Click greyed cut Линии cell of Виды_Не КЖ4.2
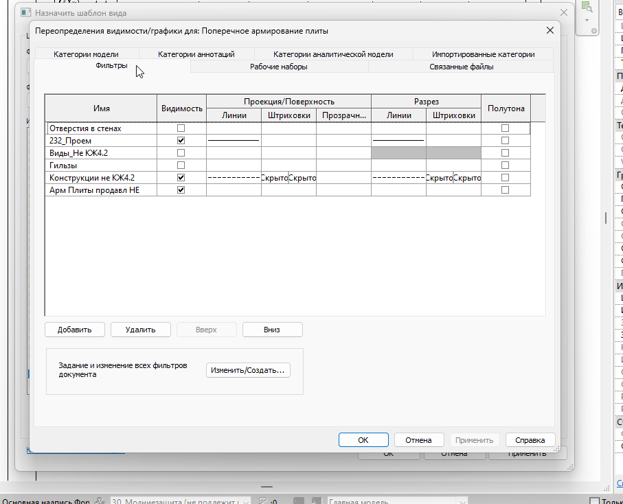Viewport: 623px width, 504px height. tap(398, 152)
